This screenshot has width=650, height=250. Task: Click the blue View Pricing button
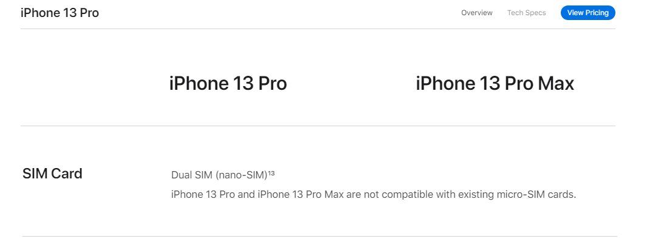click(588, 13)
